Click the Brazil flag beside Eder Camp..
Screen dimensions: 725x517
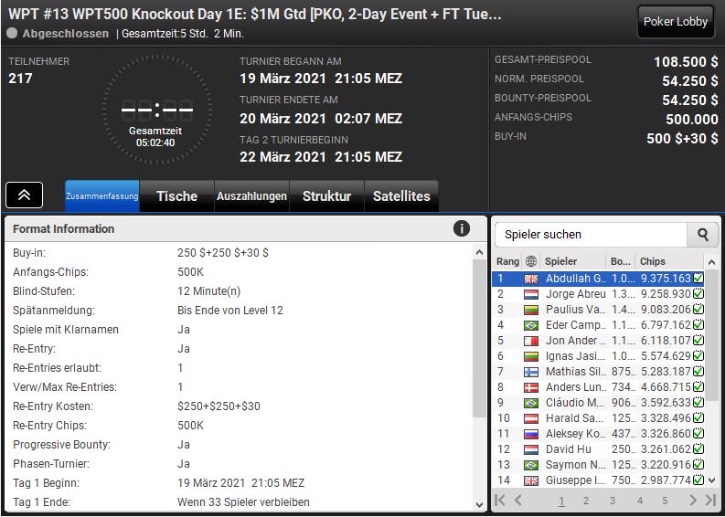tap(531, 325)
